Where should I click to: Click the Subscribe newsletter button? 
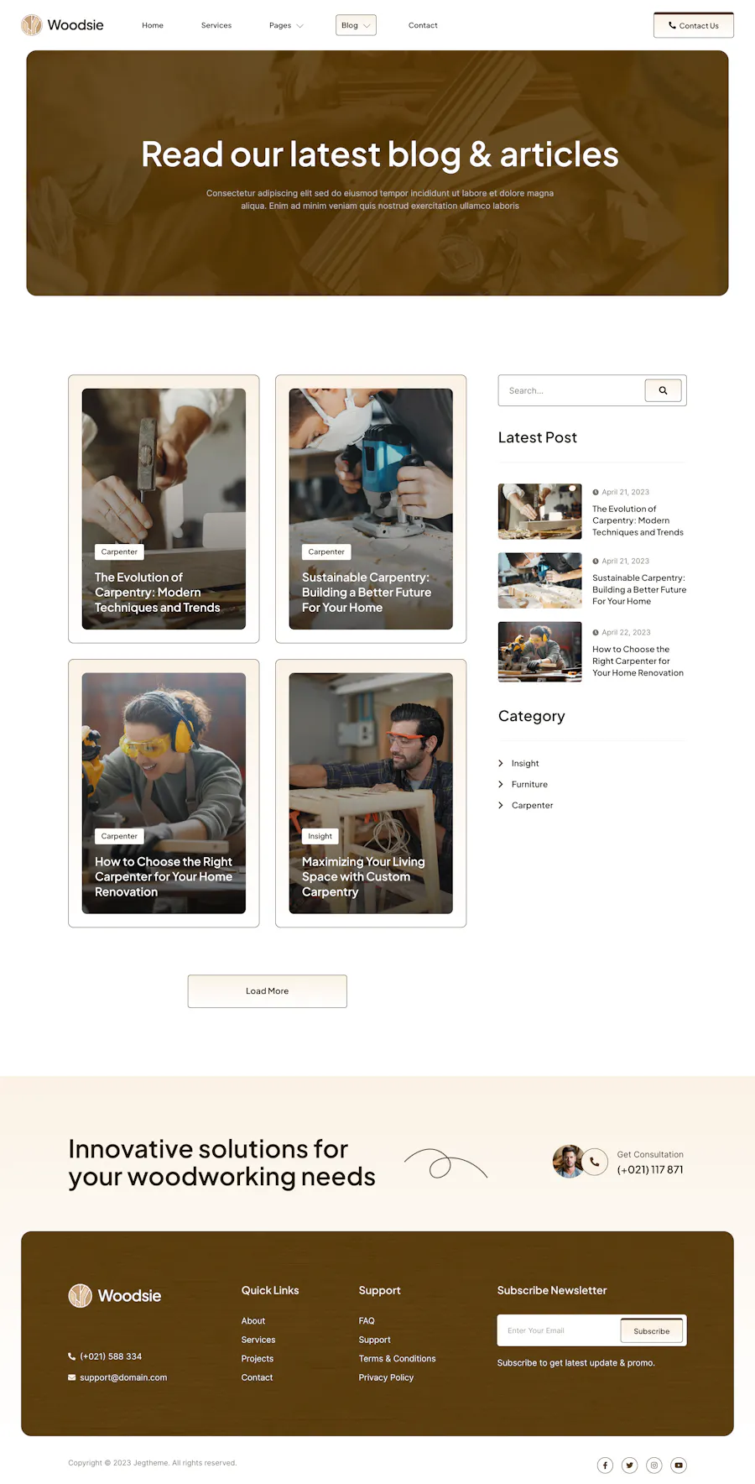tap(652, 1331)
